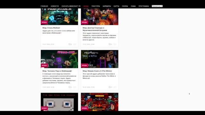Click the Доктор Стрендж addon description
Viewport: 205px width, 115px height.
(x=99, y=36)
